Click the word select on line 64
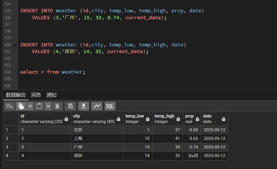 (x=29, y=72)
